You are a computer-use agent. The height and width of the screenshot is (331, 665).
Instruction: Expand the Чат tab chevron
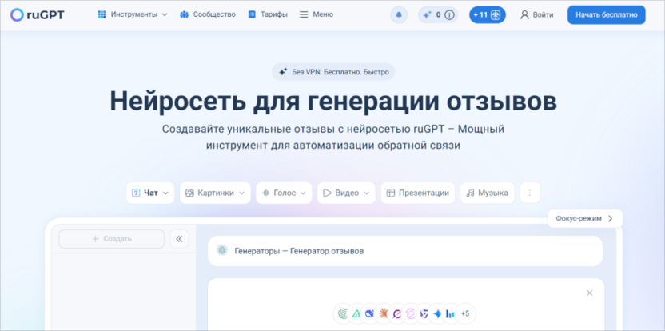coord(165,193)
